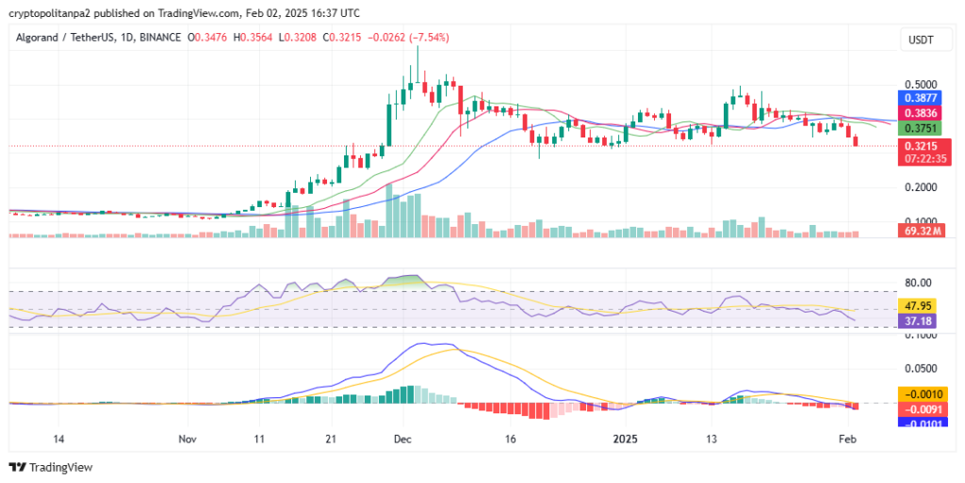Click the 69.32M volume value label
Image resolution: width=965 pixels, height=483 pixels.
[x=920, y=231]
